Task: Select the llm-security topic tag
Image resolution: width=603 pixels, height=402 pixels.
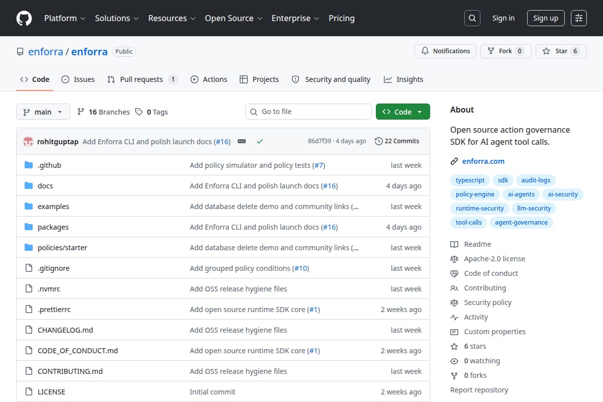Action: pos(534,209)
